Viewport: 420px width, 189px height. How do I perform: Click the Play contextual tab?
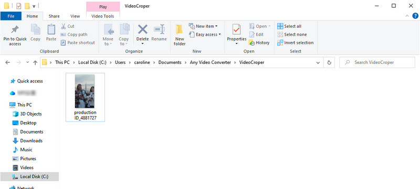point(103,7)
